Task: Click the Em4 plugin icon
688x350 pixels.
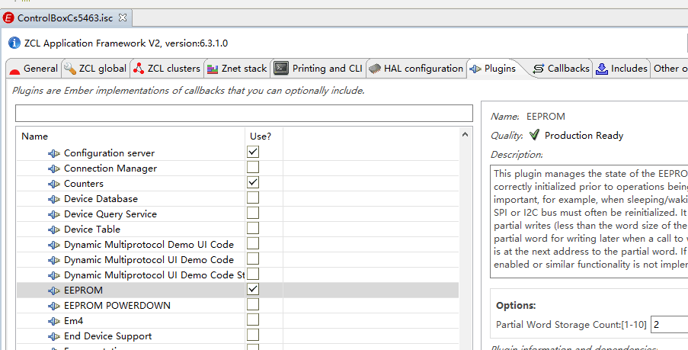Action: point(53,321)
